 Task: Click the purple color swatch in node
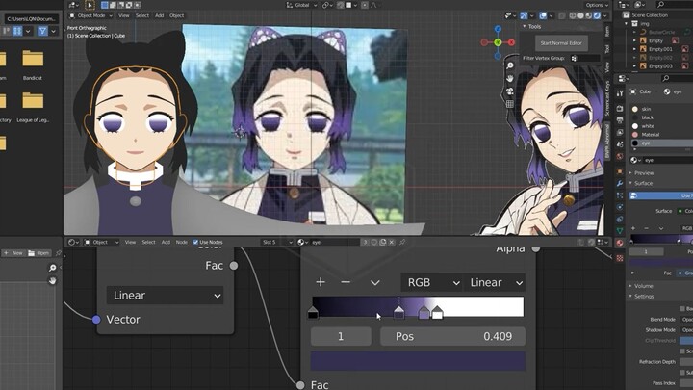coord(418,361)
